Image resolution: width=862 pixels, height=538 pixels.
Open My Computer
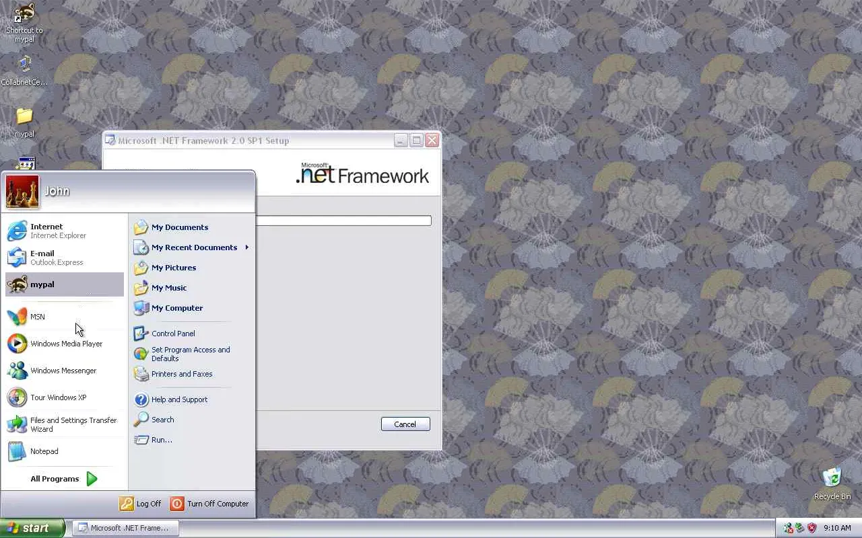pyautogui.click(x=192, y=308)
